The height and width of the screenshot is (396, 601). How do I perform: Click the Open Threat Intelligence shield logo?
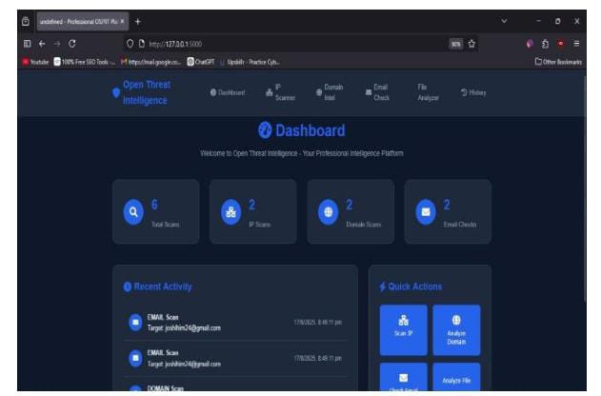(x=115, y=92)
